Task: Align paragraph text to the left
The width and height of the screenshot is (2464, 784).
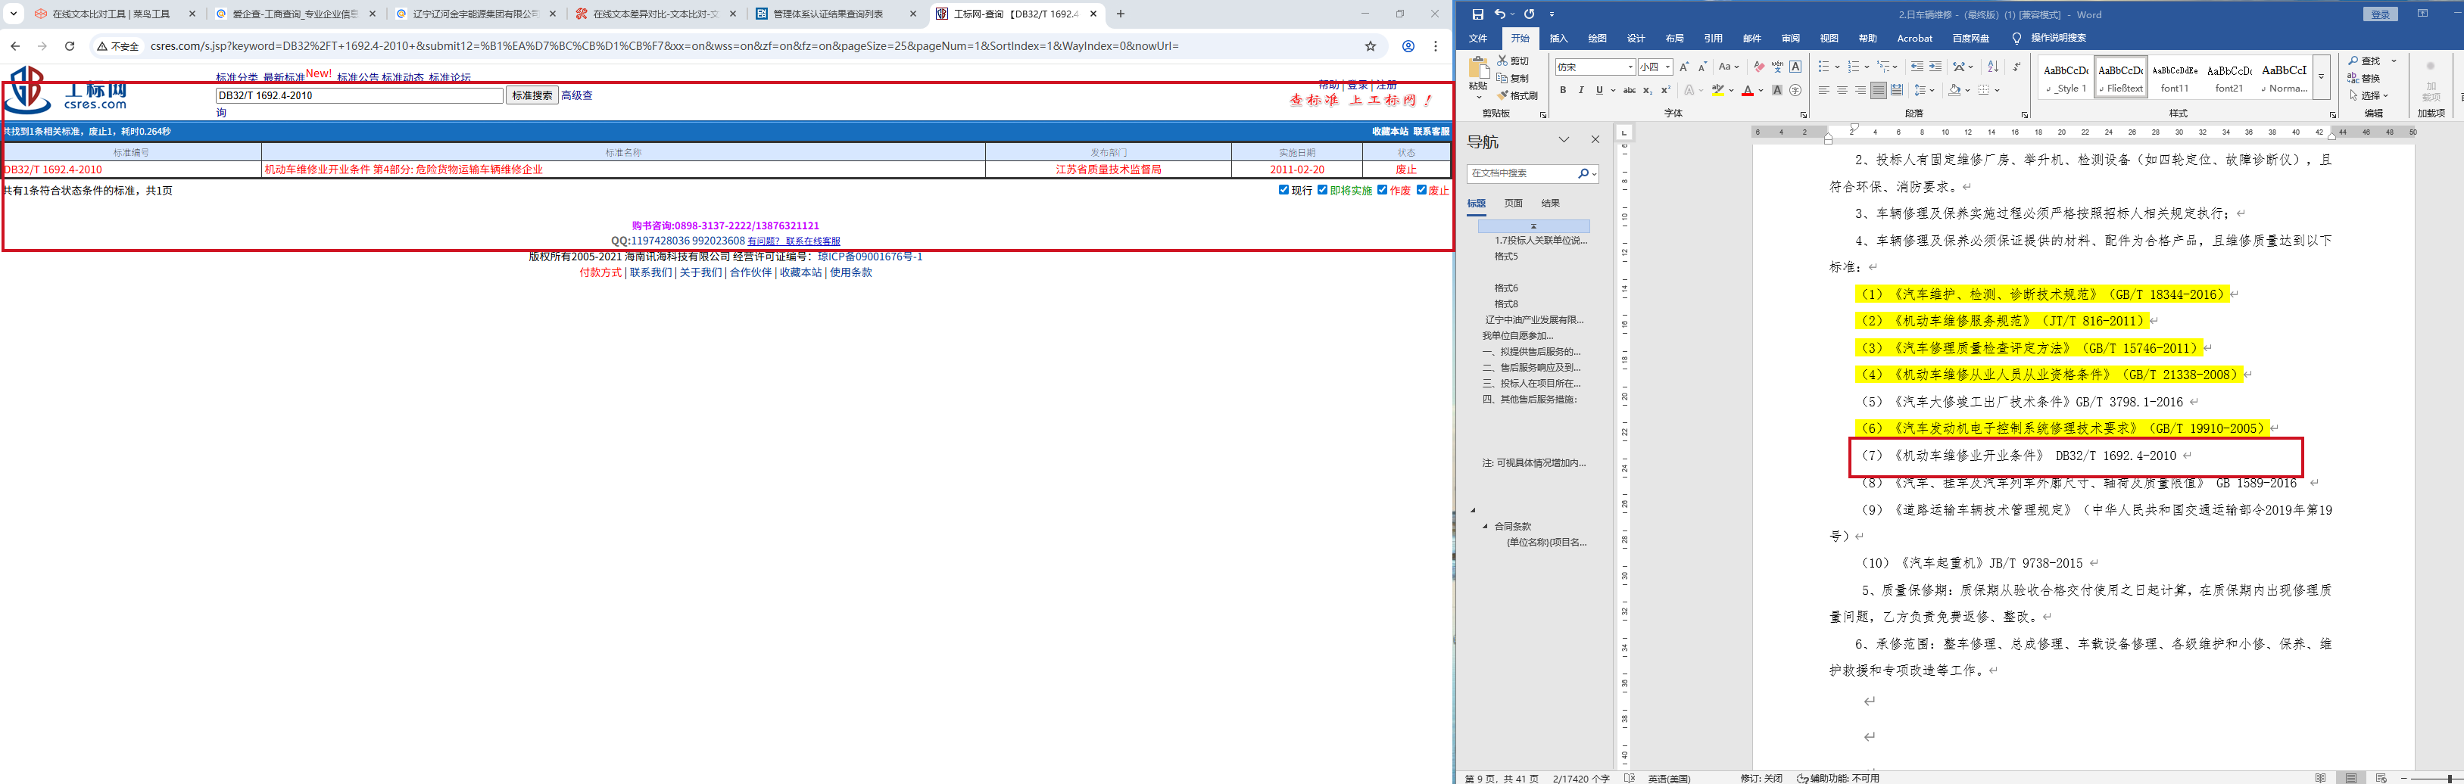Action: pos(1824,91)
